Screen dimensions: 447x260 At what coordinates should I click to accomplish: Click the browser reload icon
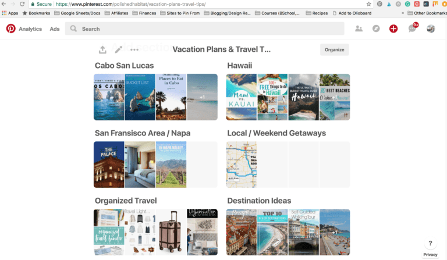point(22,4)
